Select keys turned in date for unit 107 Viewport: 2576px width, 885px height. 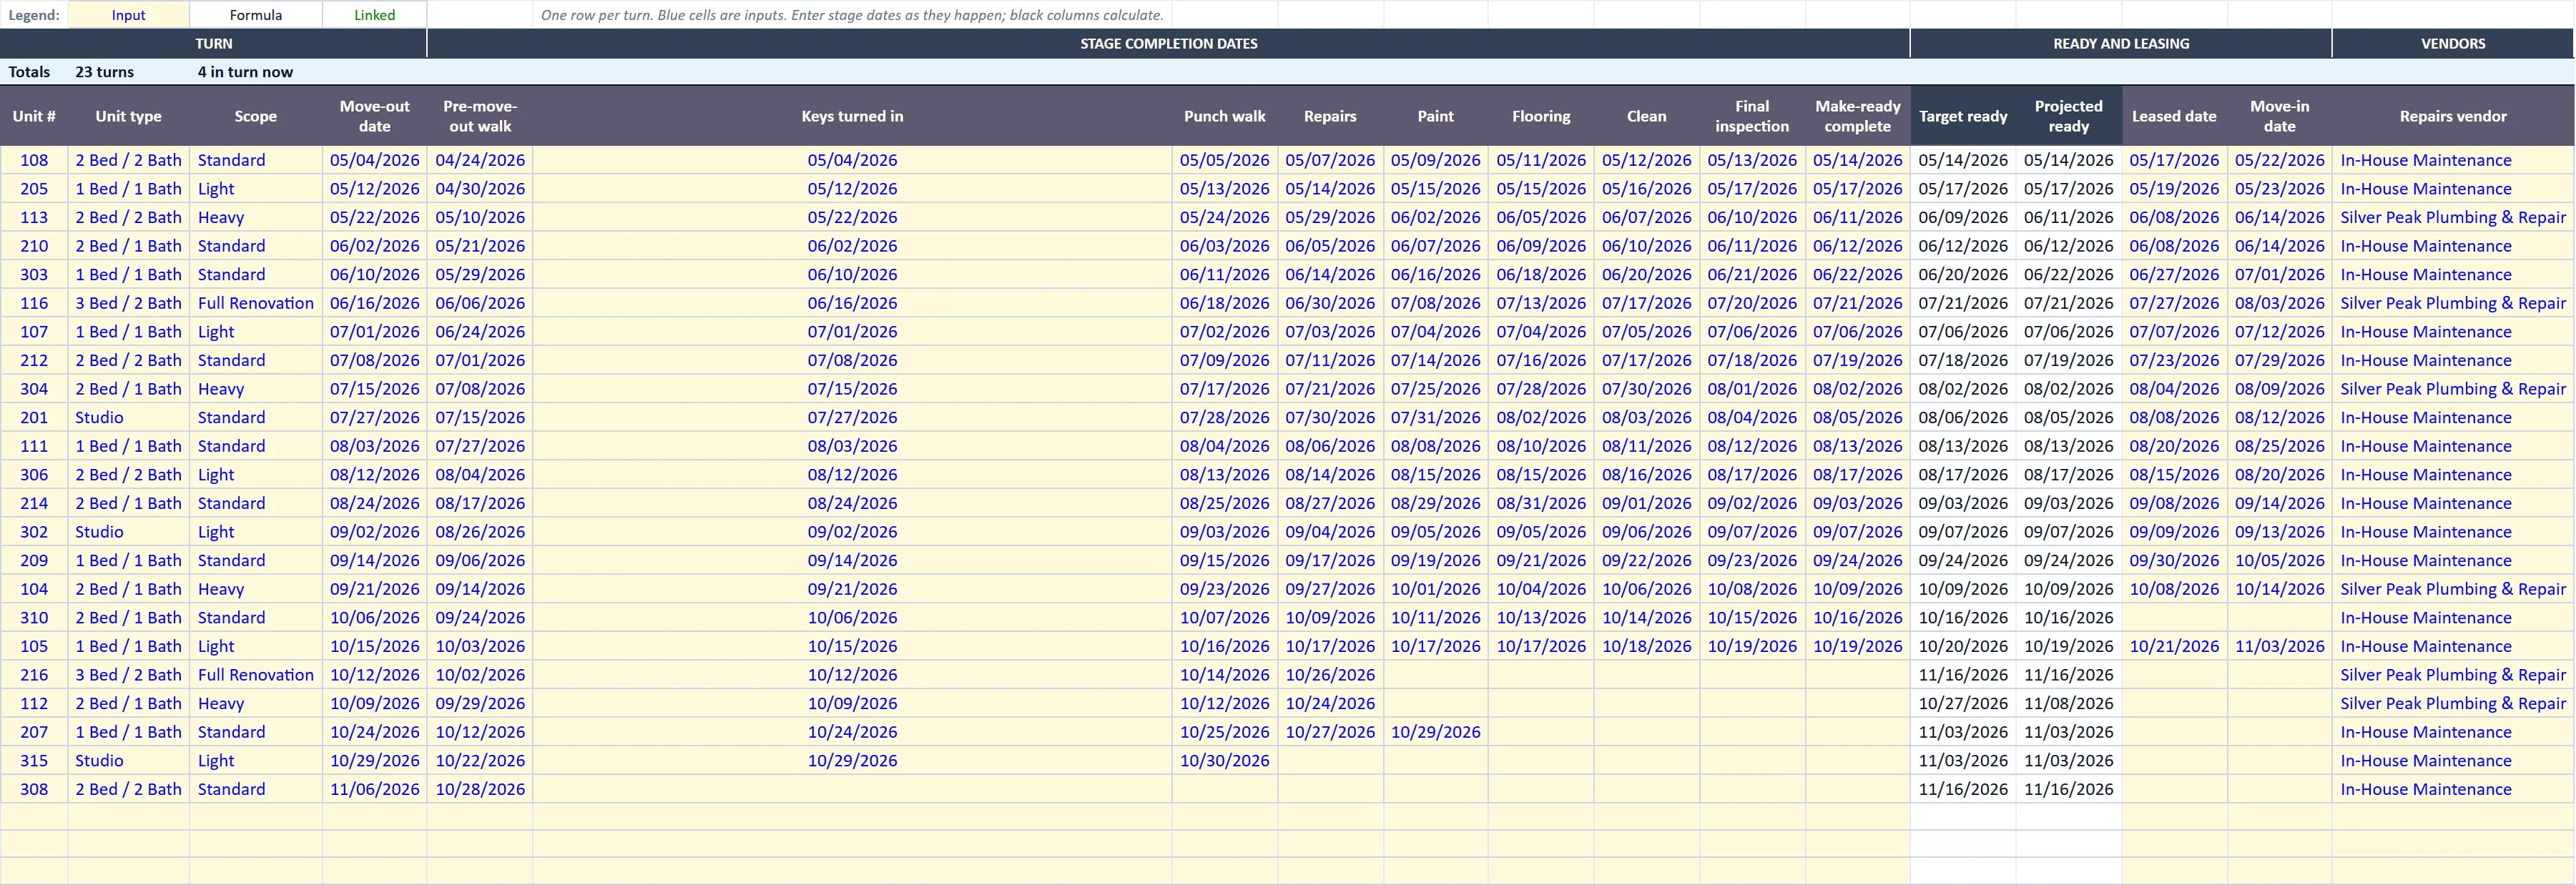coord(852,332)
